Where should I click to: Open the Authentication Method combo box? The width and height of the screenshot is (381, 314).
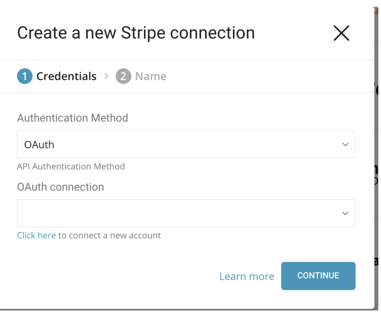point(186,144)
